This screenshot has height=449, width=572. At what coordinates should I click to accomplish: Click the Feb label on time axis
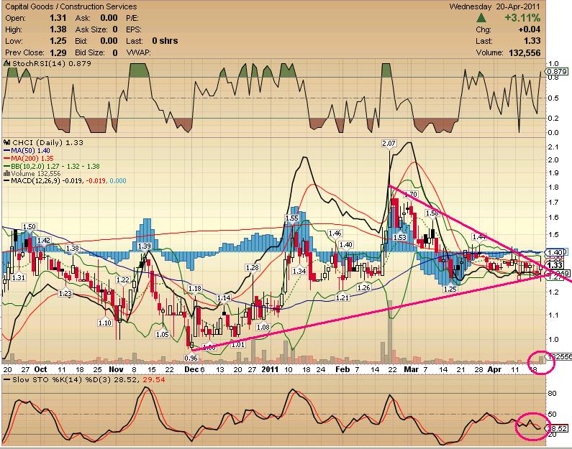coord(342,369)
